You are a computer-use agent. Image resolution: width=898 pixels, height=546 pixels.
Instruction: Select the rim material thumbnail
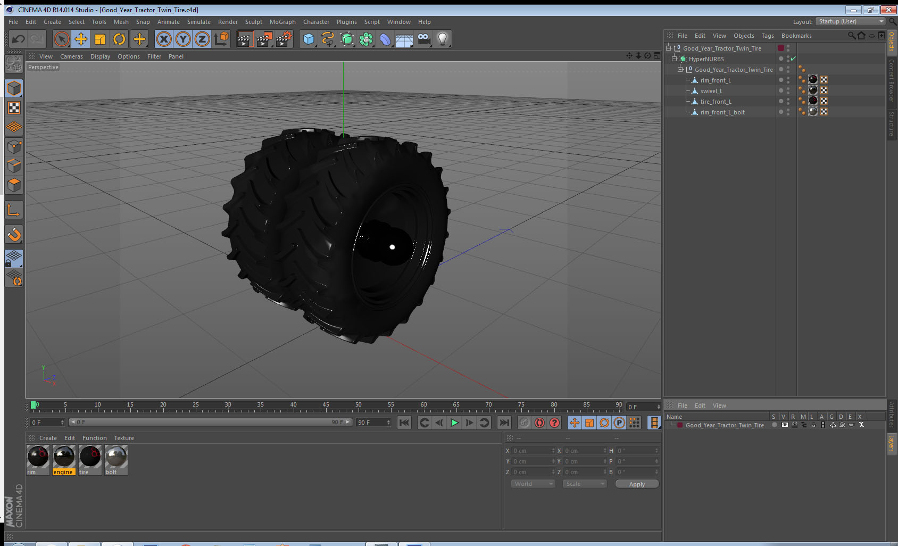(x=38, y=456)
